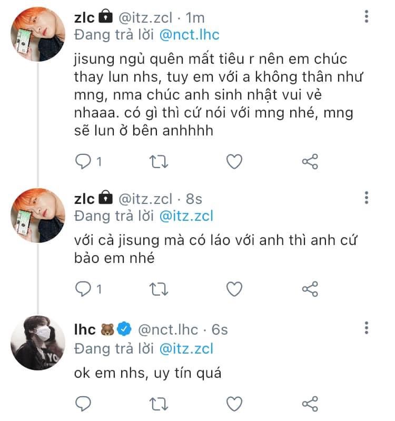The height and width of the screenshot is (421, 395).
Task: Share the first zlc tweet
Action: [310, 162]
